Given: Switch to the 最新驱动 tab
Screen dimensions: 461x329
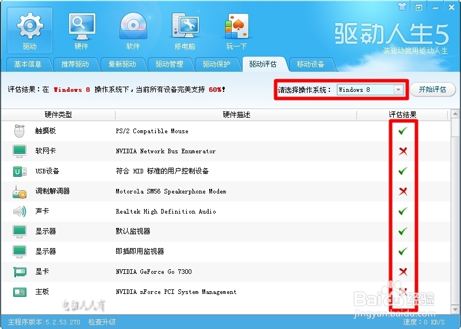Looking at the screenshot, I should click(x=122, y=64).
